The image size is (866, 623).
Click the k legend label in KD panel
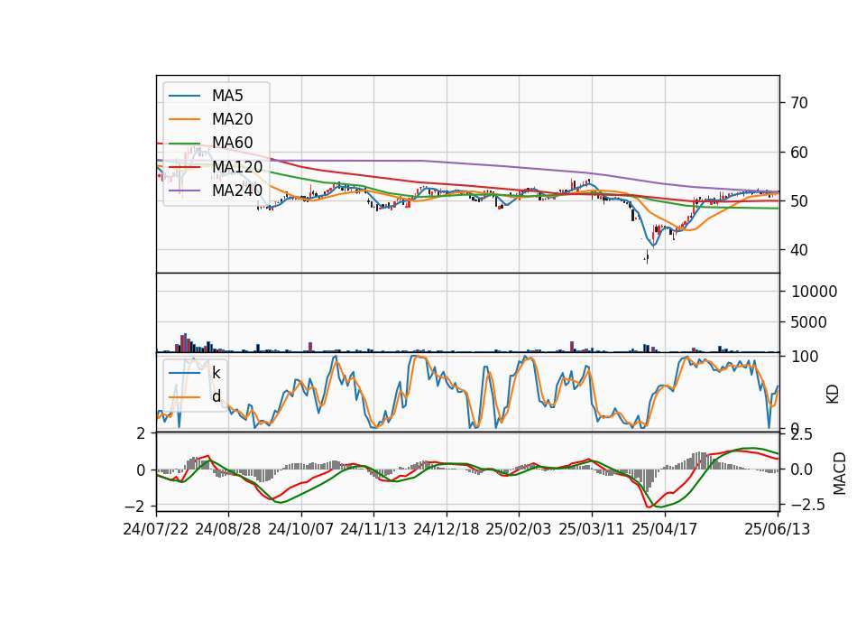coord(216,373)
